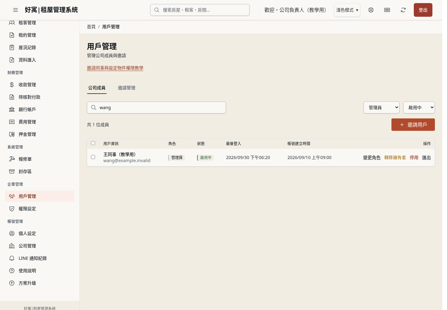Image resolution: width=447 pixels, height=310 pixels.
Task: Open the 啟用中 status filter dropdown
Action: [419, 108]
